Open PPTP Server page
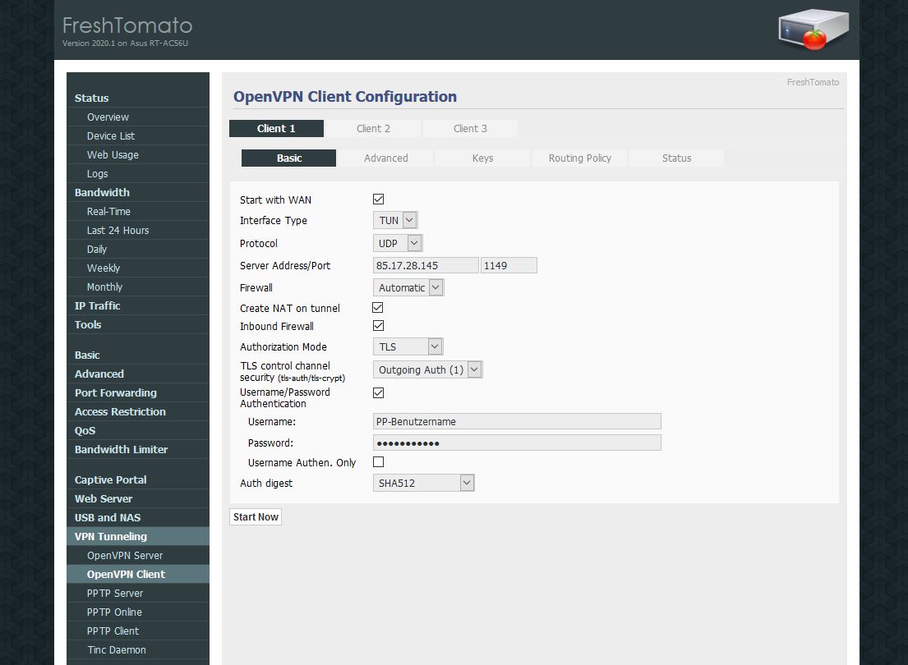Image resolution: width=908 pixels, height=665 pixels. [x=138, y=594]
